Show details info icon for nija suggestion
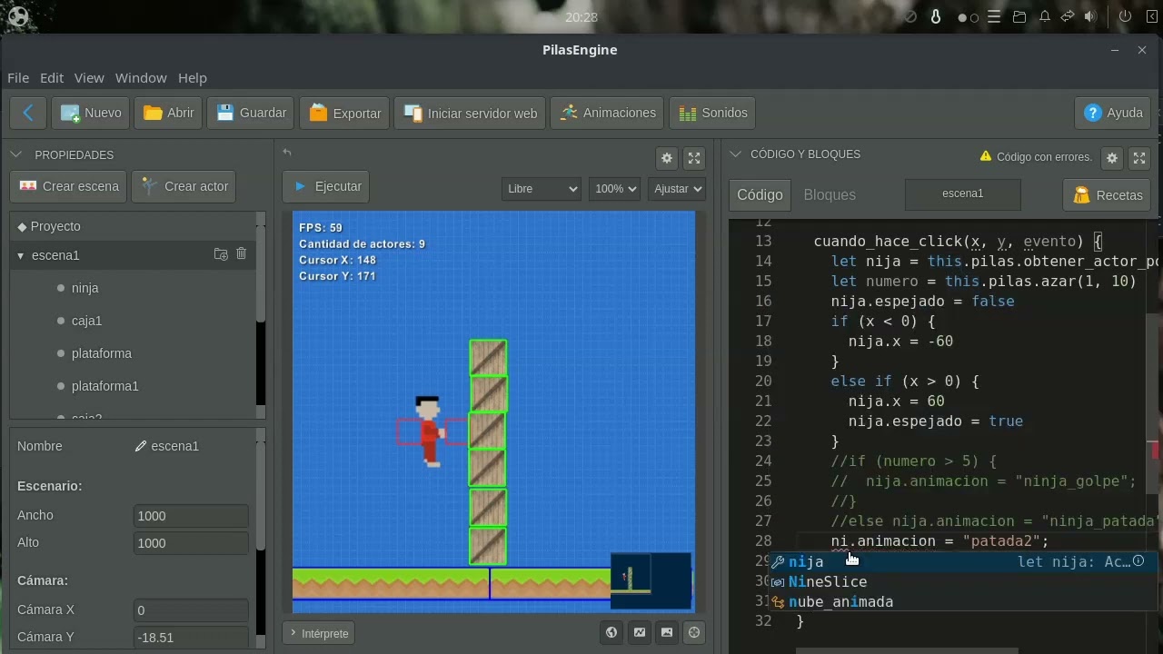 [x=1138, y=561]
